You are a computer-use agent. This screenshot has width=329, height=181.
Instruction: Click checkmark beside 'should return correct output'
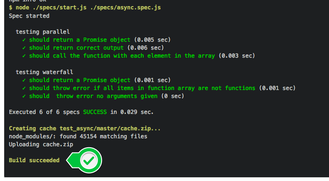point(24,48)
